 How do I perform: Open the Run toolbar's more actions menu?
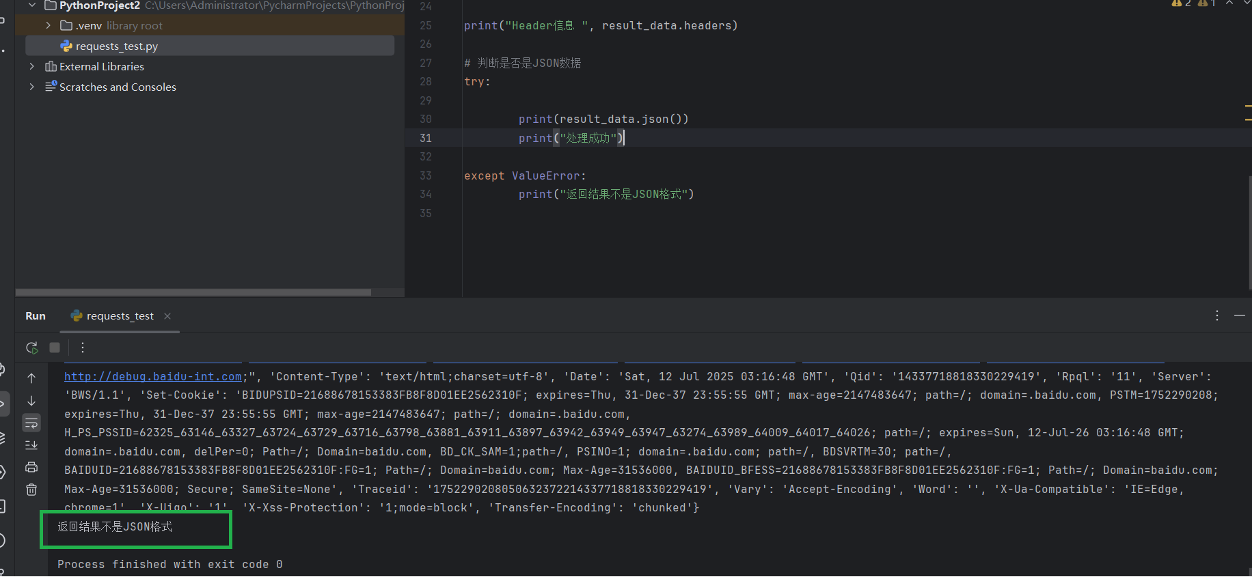coord(83,348)
